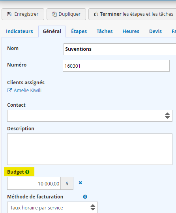Click the thumbs-up icon on Terminer

(x=96, y=14)
